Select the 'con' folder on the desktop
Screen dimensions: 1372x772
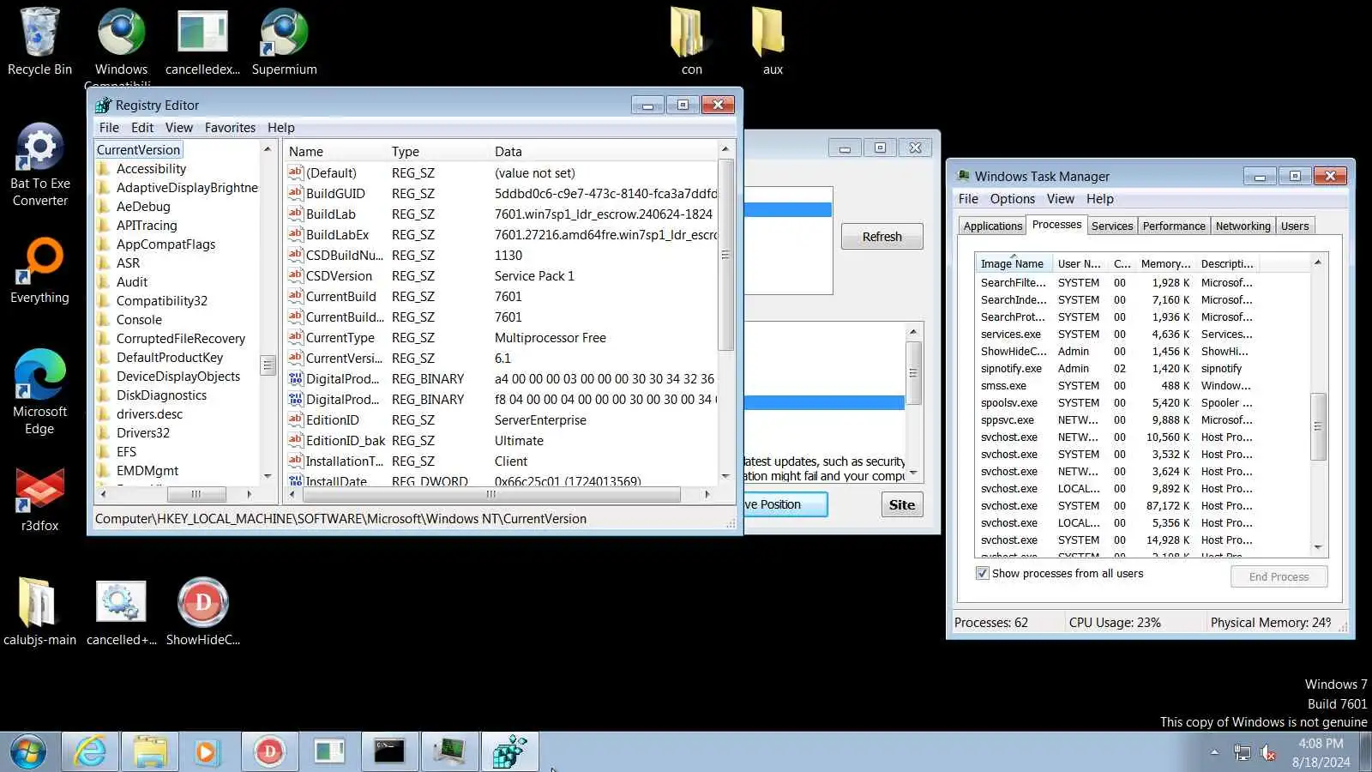[x=690, y=42]
